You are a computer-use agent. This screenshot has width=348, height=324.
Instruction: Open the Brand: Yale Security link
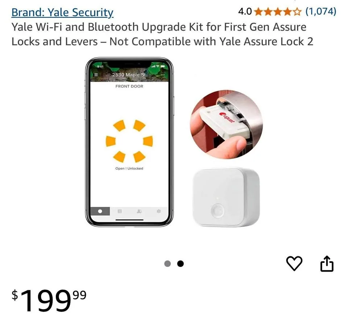click(62, 12)
